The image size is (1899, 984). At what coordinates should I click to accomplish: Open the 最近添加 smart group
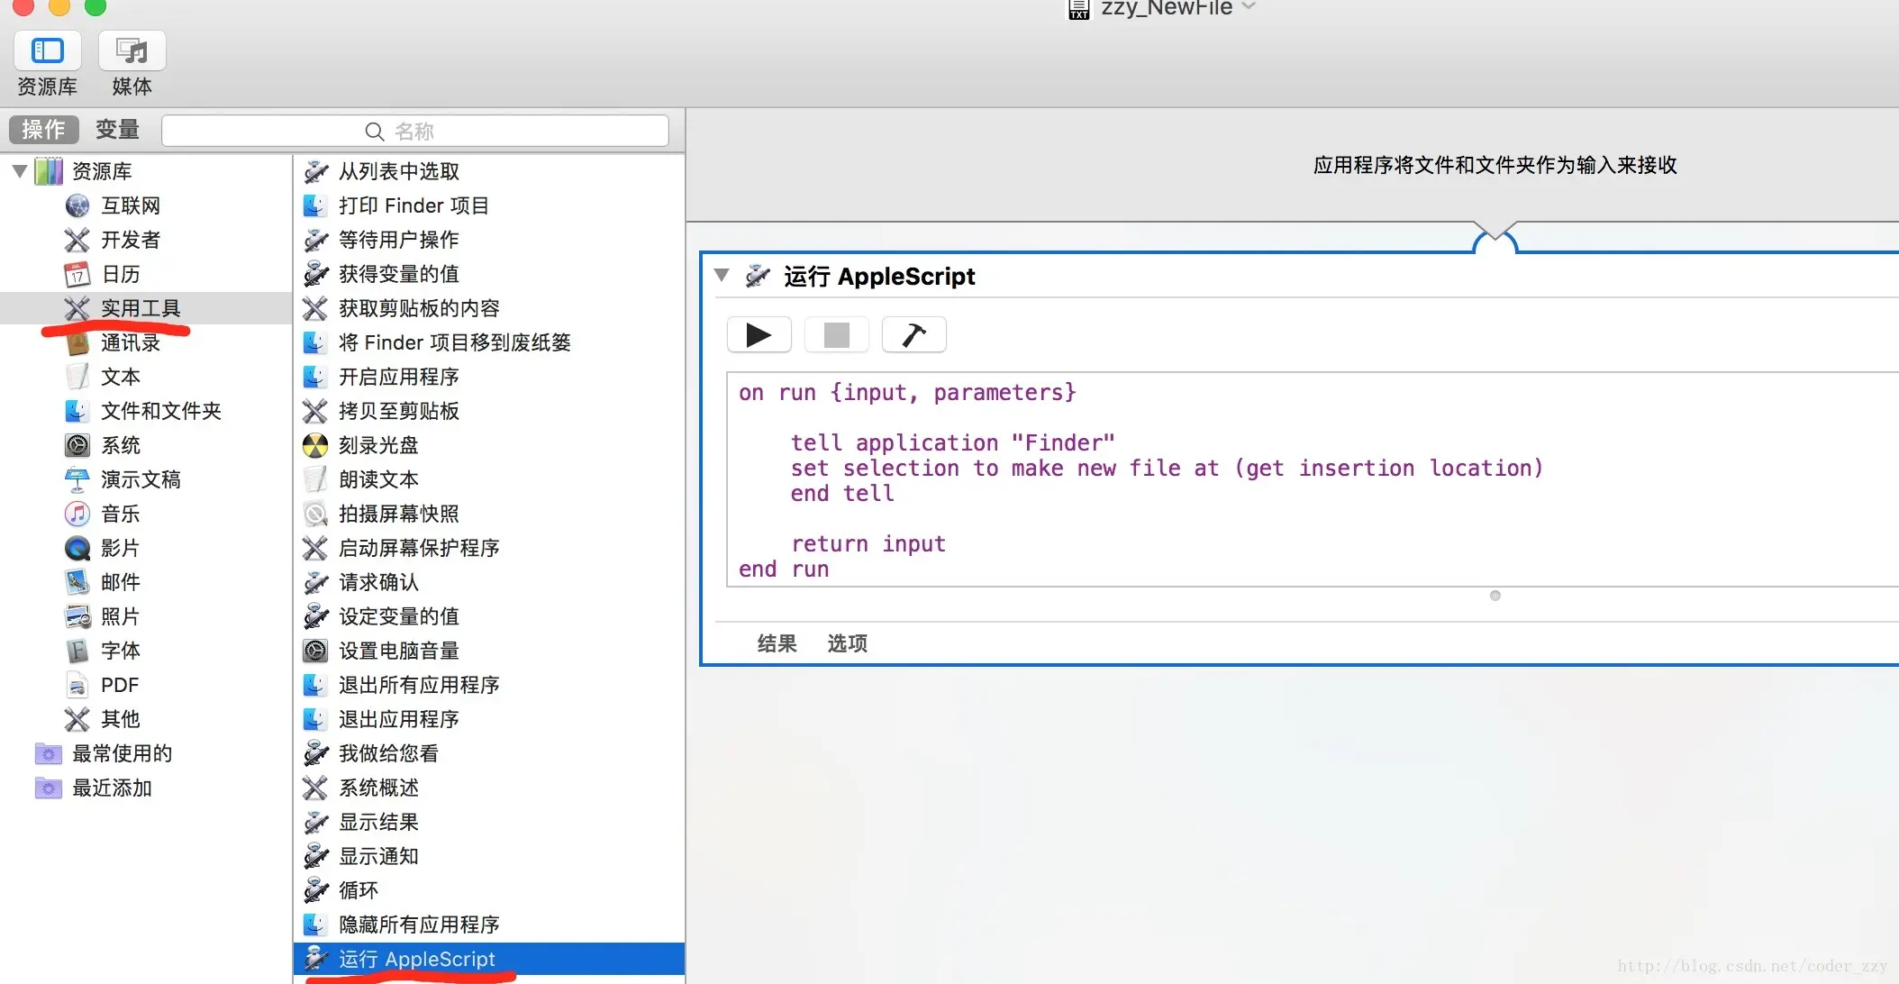tap(112, 788)
